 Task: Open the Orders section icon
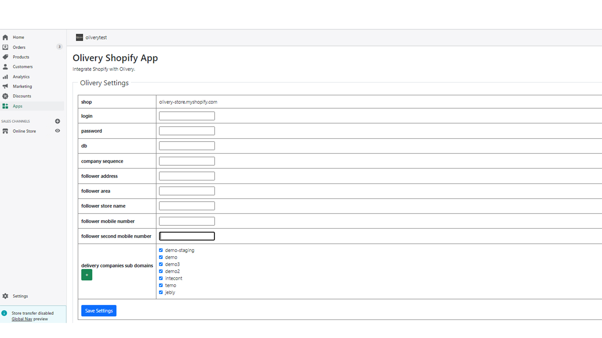(x=5, y=47)
